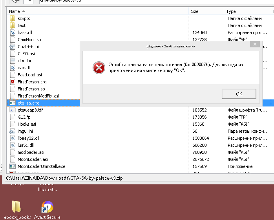
Task: Select the CamHunt.sp file
Action: pyautogui.click(x=29, y=40)
